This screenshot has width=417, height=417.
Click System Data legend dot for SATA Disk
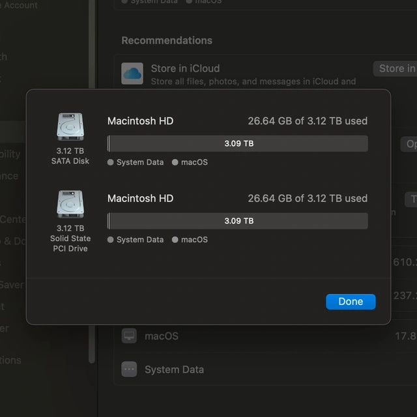(x=111, y=162)
